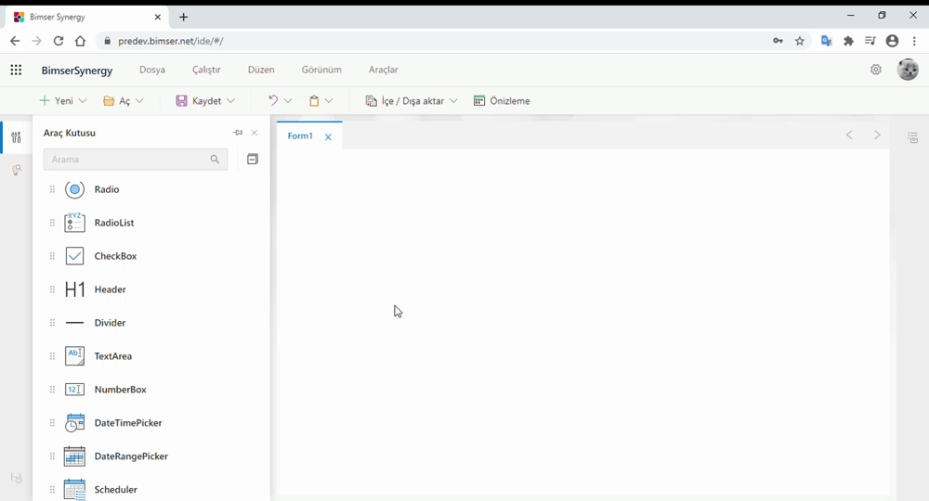Expand the Yeni dropdown
929x501 pixels.
(83, 101)
